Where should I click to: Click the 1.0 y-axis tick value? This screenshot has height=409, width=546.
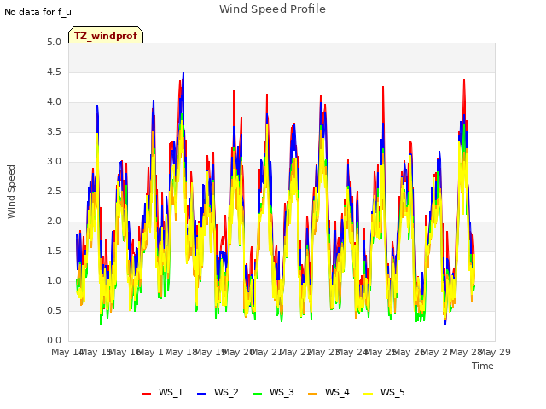(x=54, y=281)
